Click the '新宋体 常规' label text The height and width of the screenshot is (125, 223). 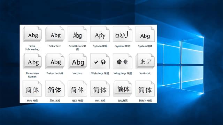tap(145, 101)
